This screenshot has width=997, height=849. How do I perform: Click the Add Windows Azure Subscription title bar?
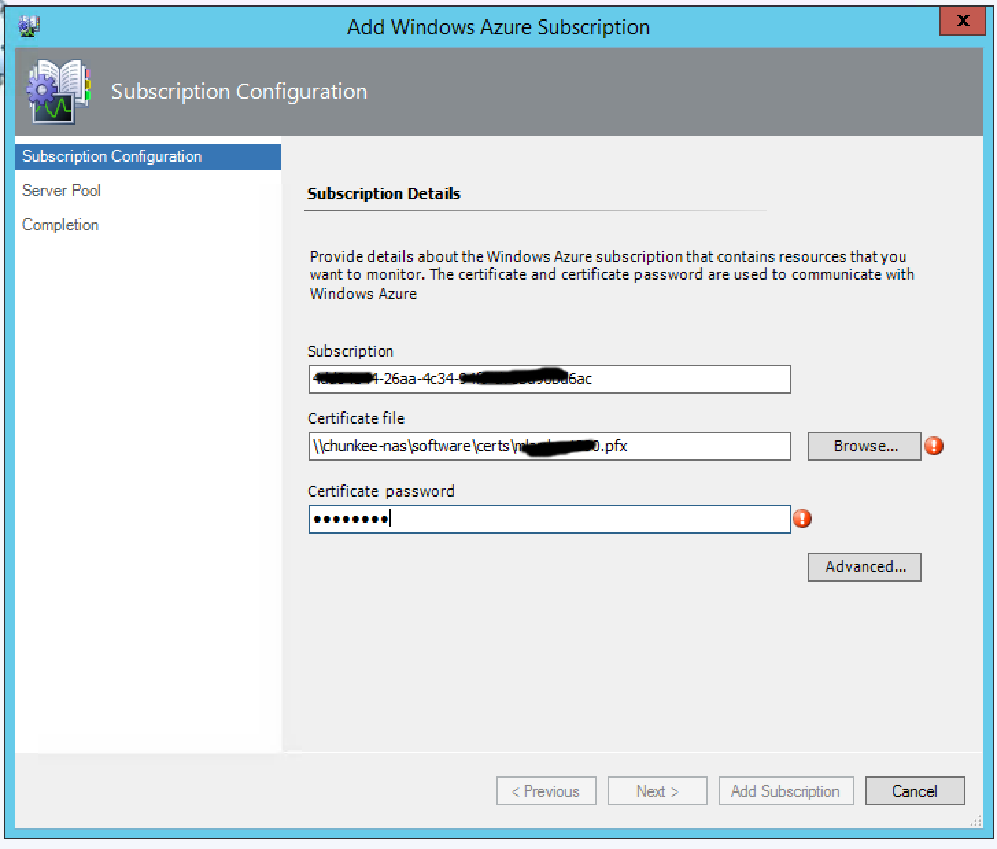click(x=498, y=27)
